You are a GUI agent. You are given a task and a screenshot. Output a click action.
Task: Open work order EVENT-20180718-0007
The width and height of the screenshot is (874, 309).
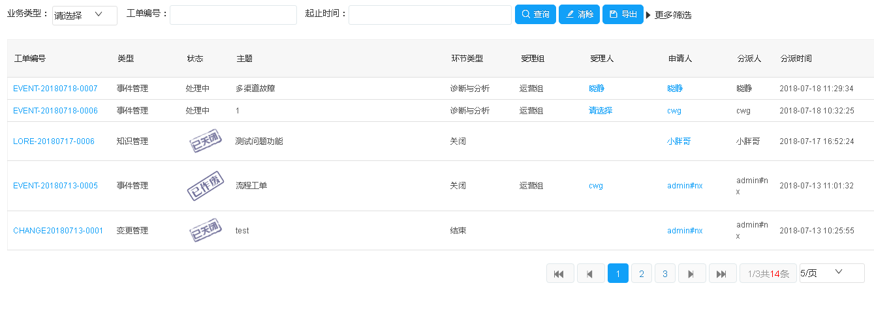55,89
